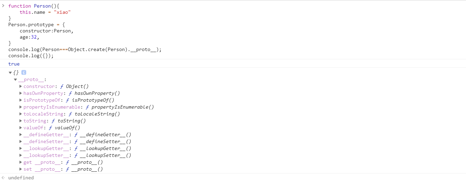Click the logged true output value
Image resolution: width=466 pixels, height=180 pixels.
[x=14, y=64]
